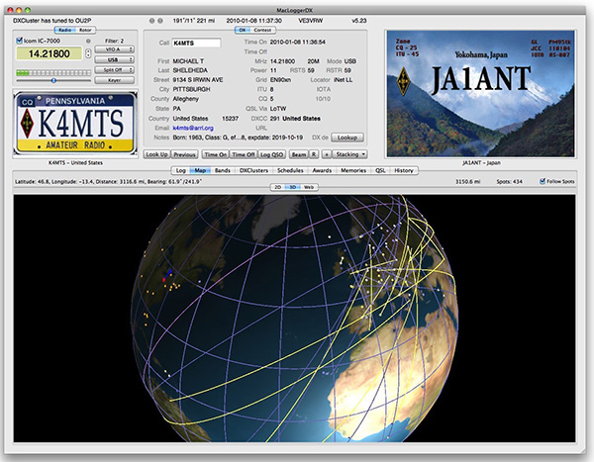Adjust the slider below the signal meter

(x=53, y=80)
